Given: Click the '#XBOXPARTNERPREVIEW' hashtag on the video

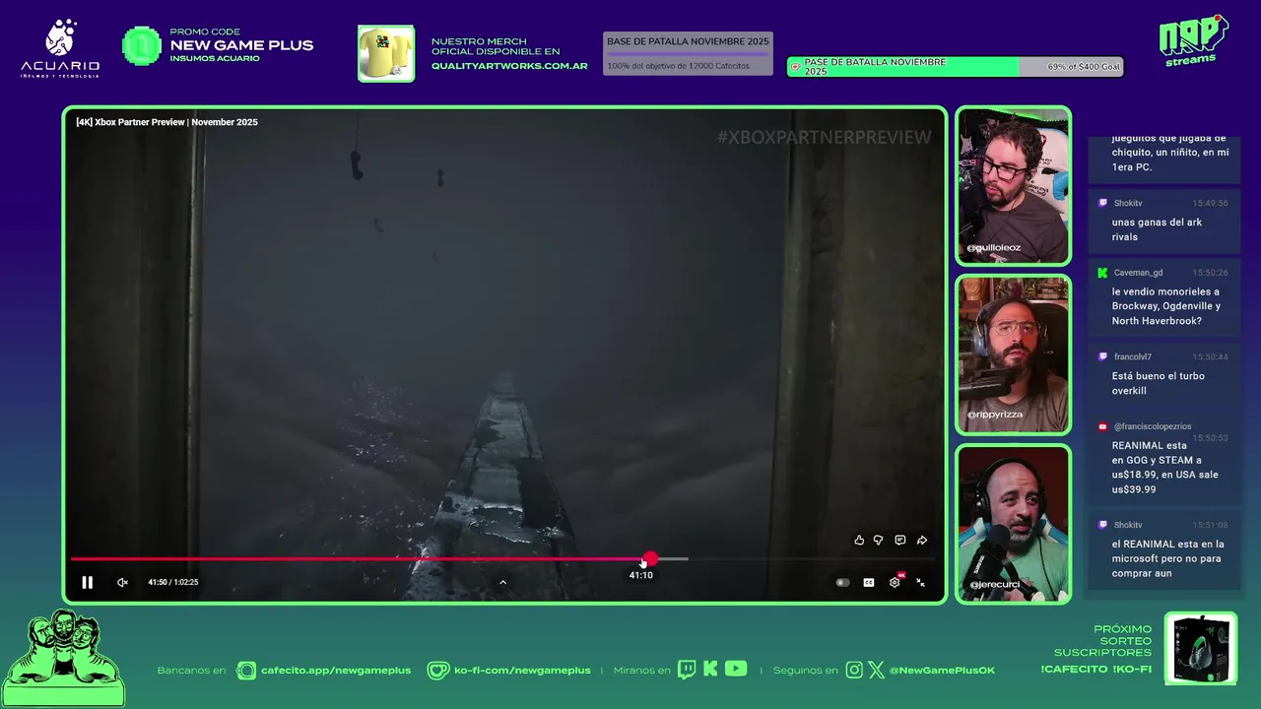Looking at the screenshot, I should pyautogui.click(x=824, y=138).
